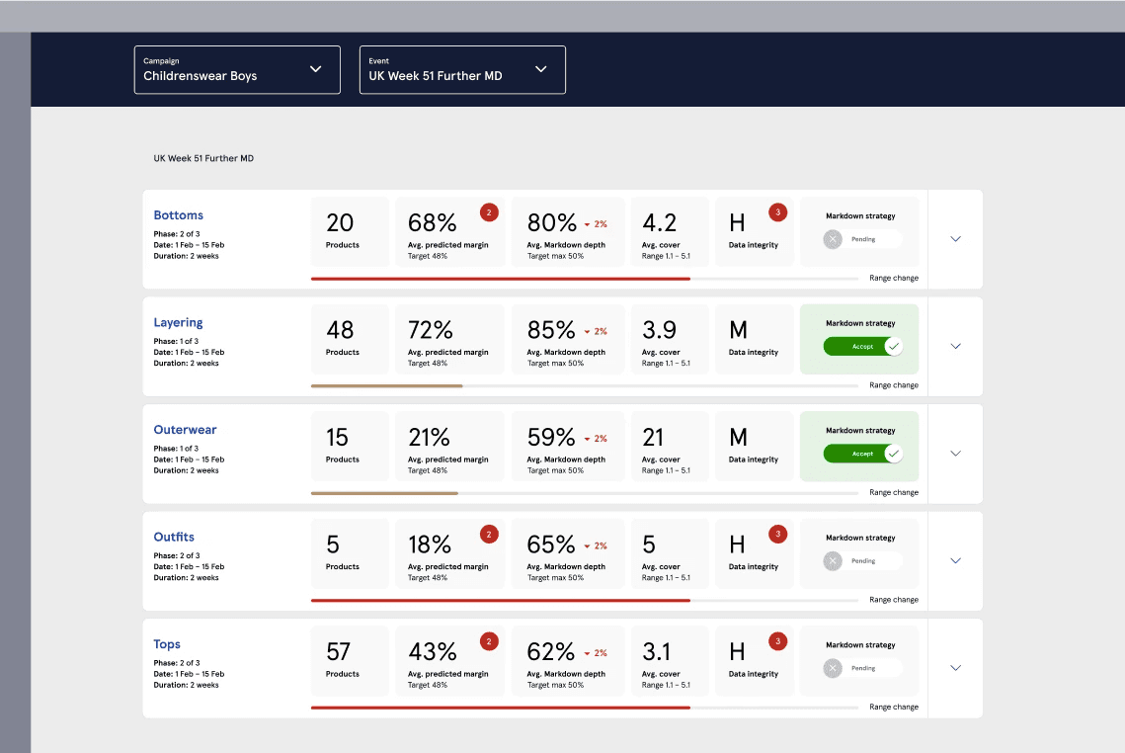Open the Layering category link
The image size is (1125, 753).
[x=178, y=323]
